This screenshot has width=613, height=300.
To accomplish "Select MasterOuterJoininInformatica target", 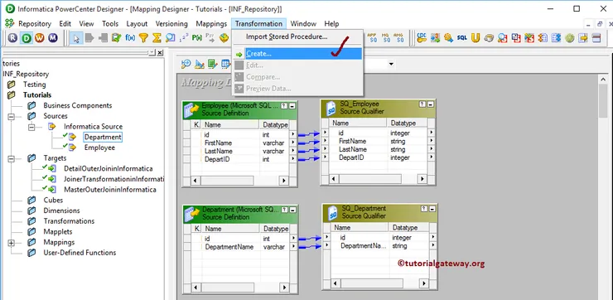I will (x=110, y=190).
